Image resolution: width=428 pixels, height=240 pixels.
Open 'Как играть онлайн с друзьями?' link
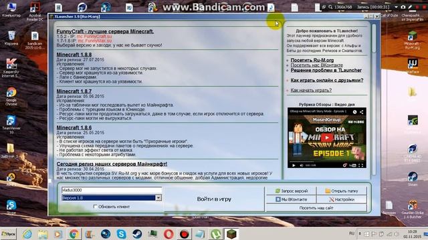327,80
